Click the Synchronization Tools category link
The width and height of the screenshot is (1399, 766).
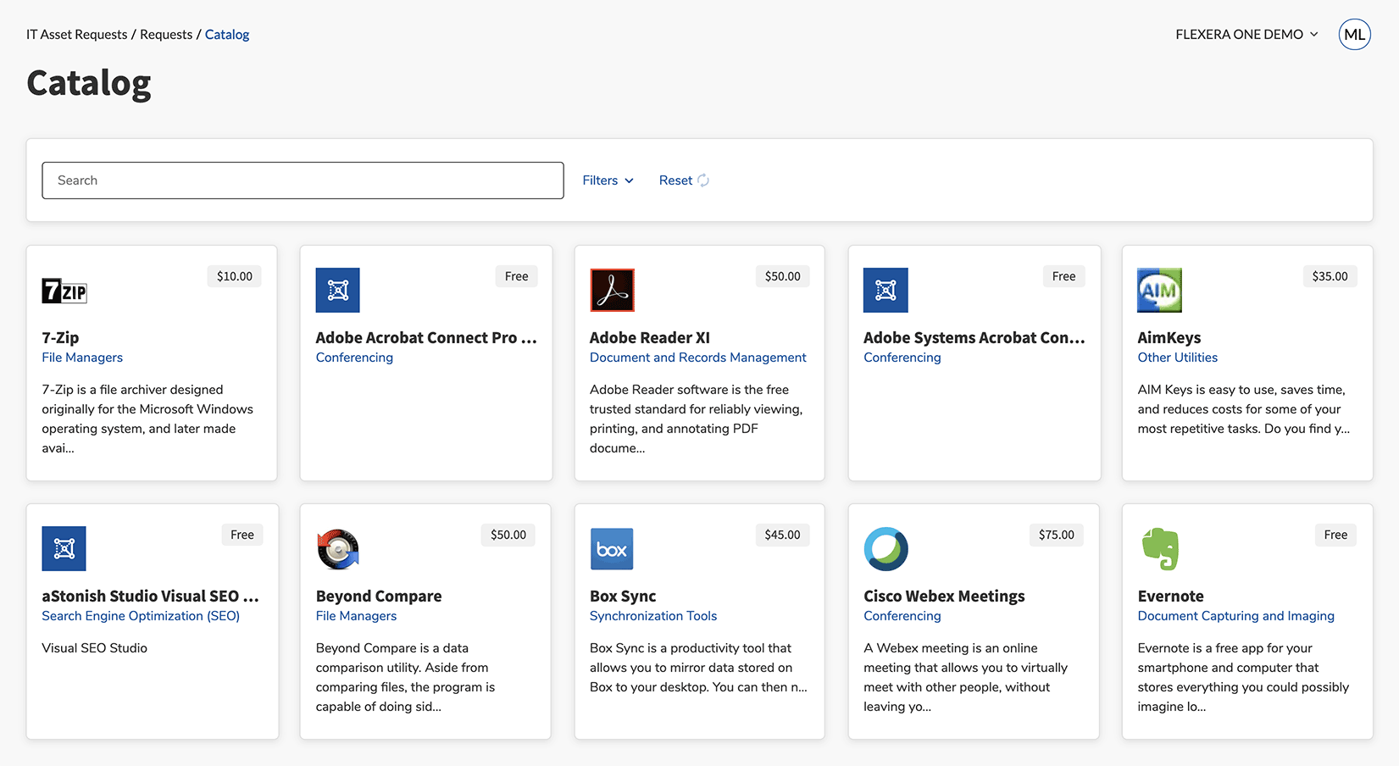point(653,616)
